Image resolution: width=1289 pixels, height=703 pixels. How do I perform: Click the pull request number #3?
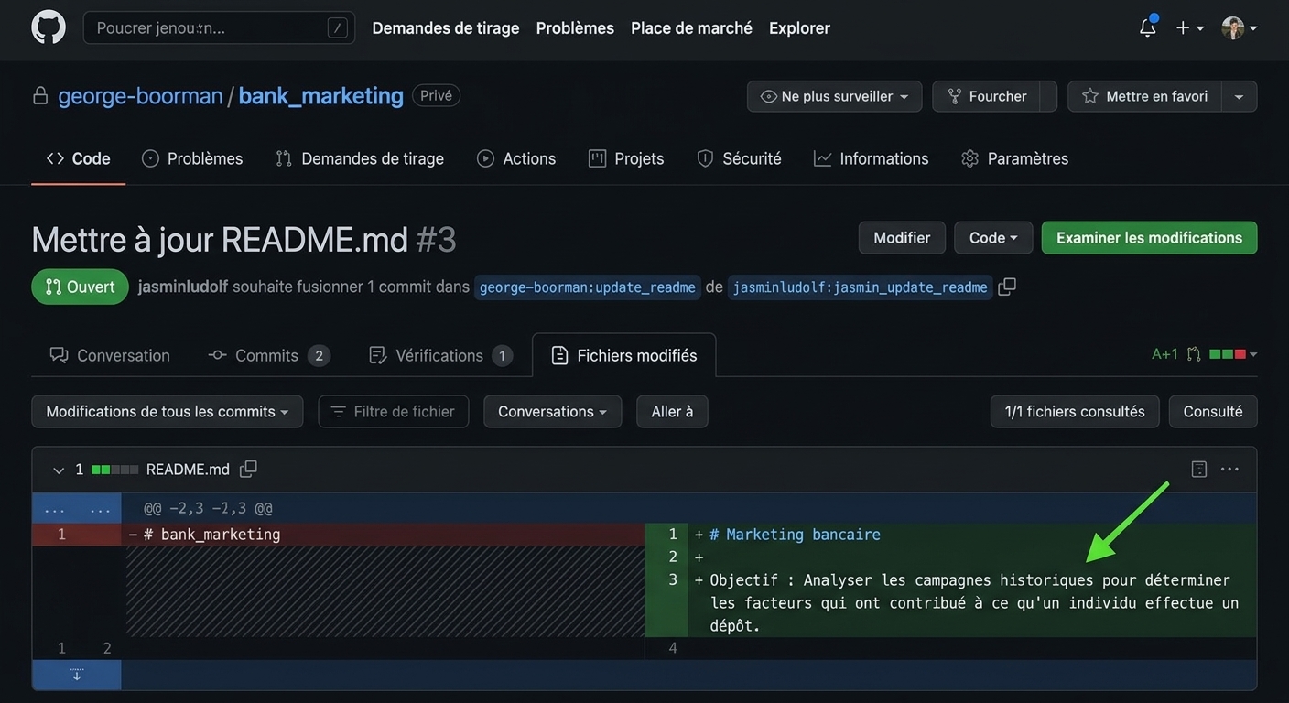click(x=436, y=239)
